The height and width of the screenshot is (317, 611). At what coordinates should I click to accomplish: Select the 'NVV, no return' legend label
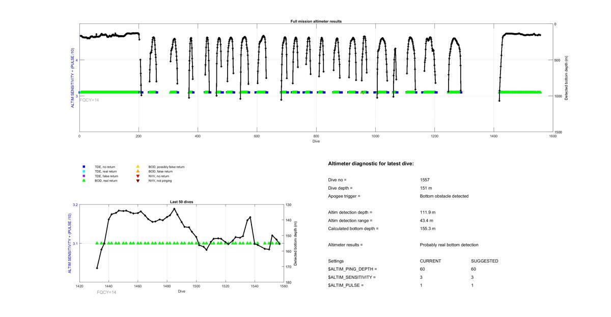(x=160, y=176)
